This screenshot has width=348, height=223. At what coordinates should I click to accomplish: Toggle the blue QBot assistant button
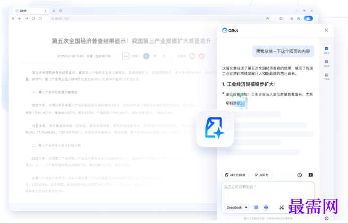308,19
